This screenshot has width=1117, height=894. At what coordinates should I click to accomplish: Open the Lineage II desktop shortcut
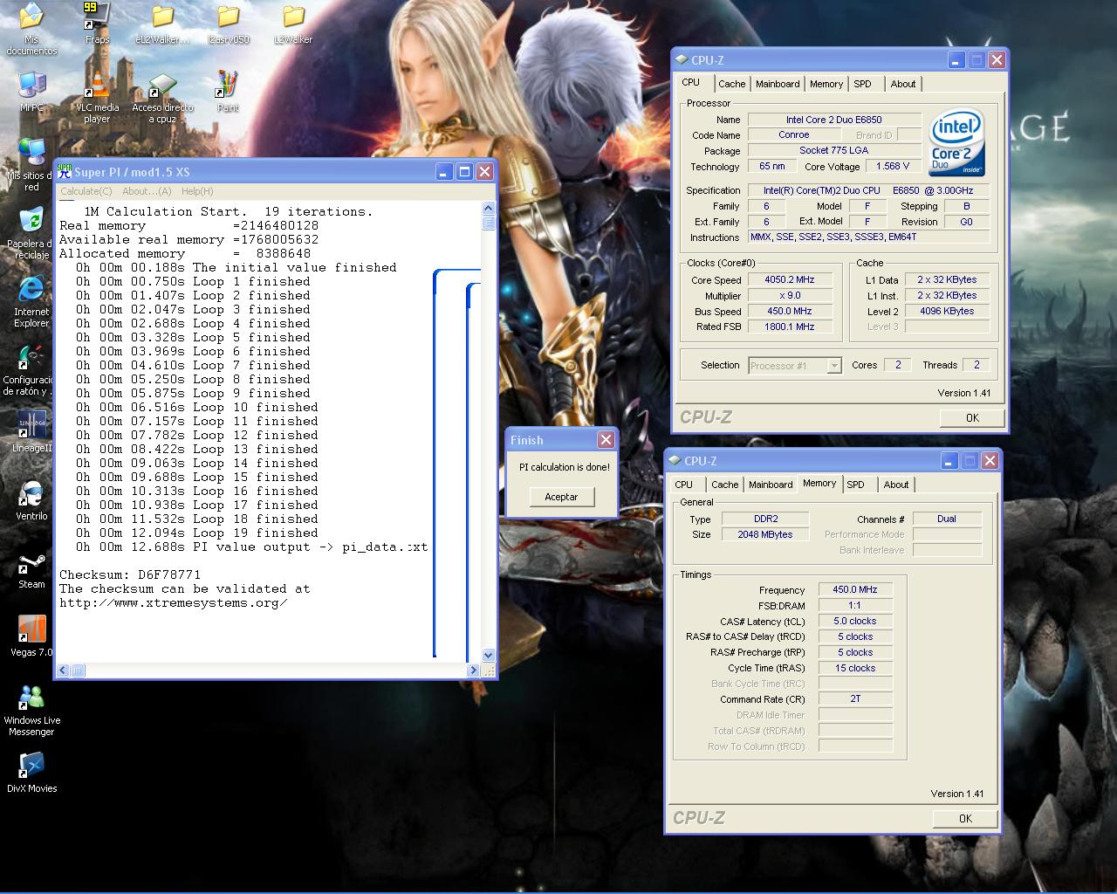[x=31, y=425]
